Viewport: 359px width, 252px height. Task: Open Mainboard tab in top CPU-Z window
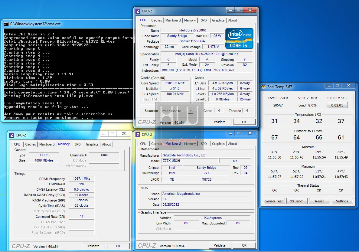pos(173,20)
